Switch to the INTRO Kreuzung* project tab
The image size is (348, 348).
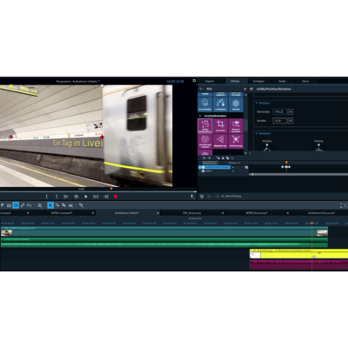(x=257, y=213)
